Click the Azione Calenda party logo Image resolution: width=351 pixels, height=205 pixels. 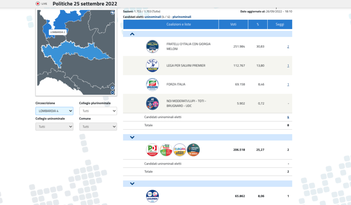(x=153, y=196)
